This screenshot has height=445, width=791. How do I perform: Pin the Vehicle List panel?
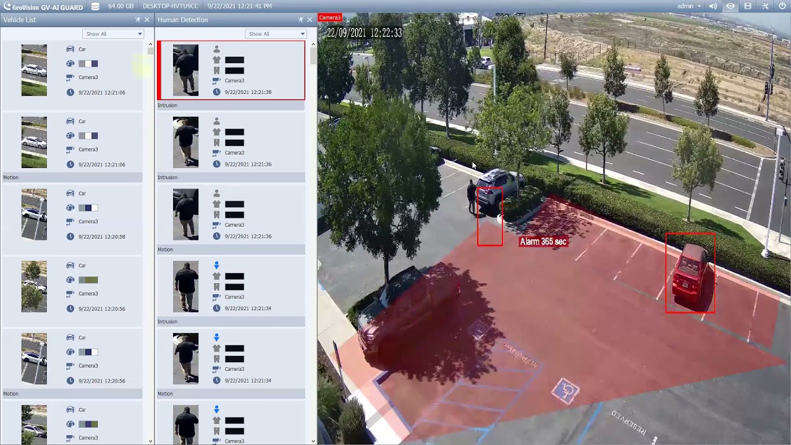pyautogui.click(x=138, y=20)
